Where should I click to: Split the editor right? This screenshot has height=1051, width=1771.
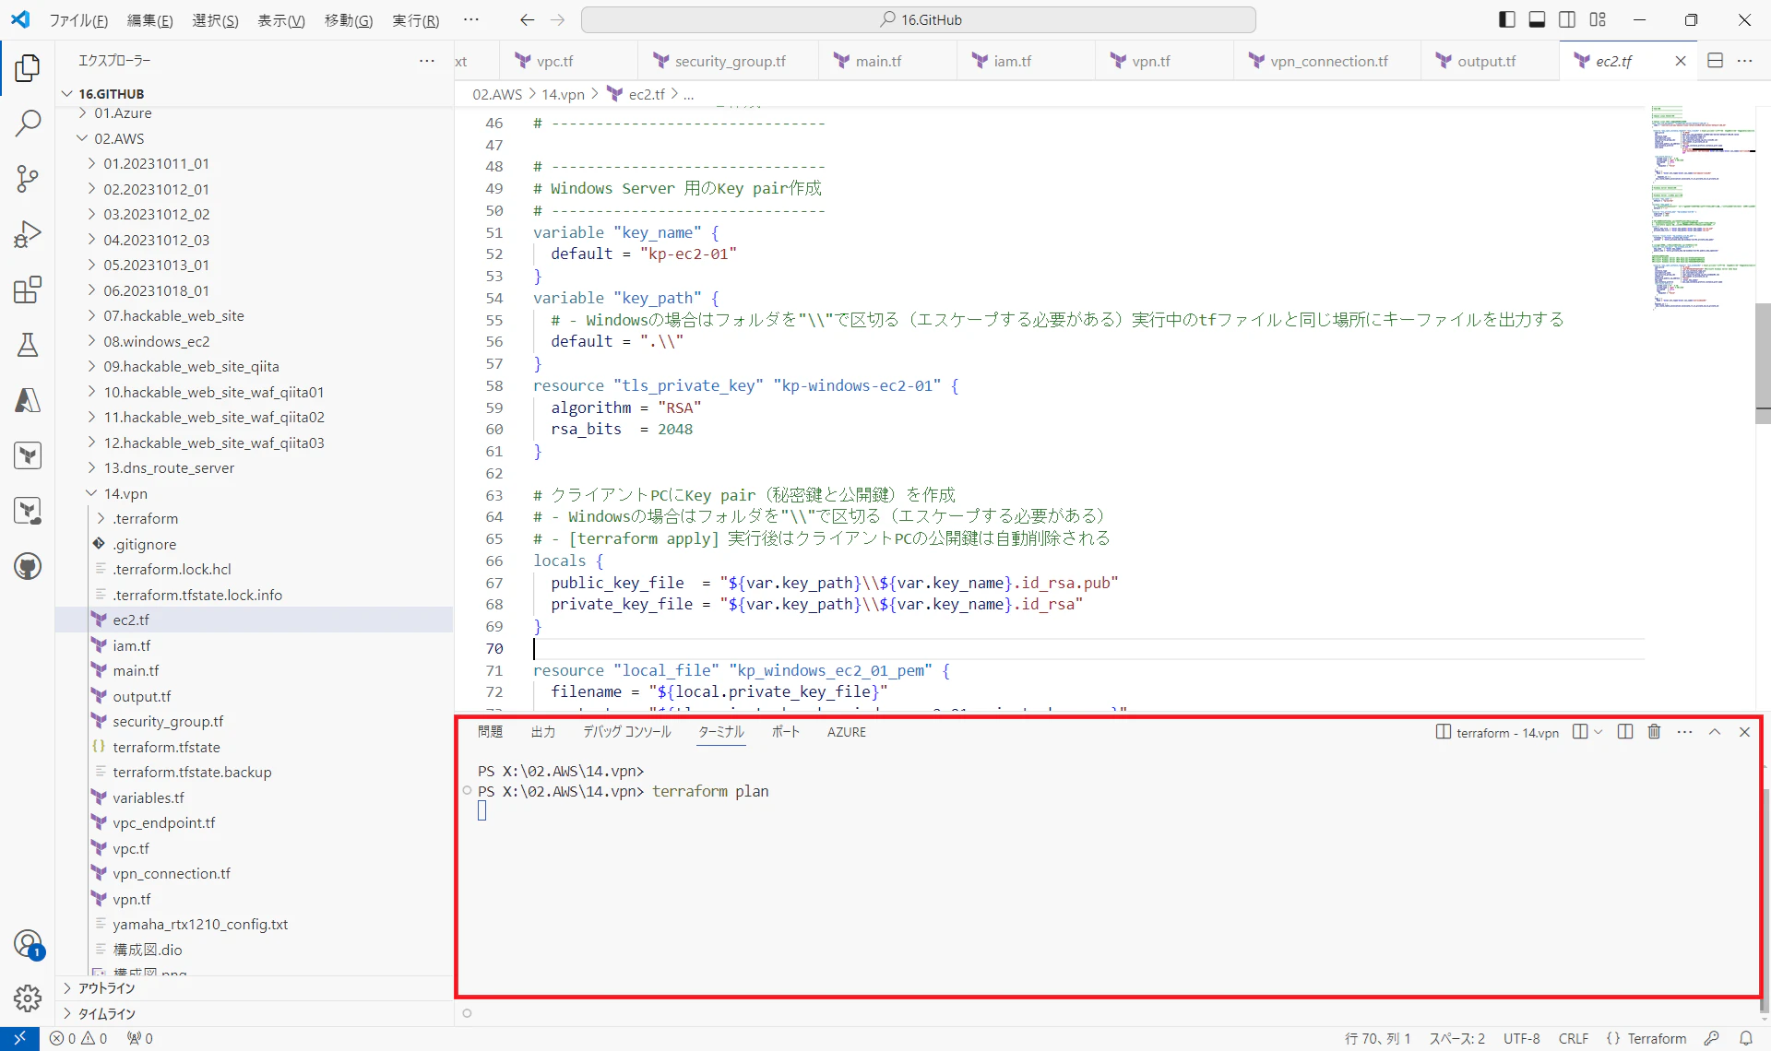coord(1716,61)
